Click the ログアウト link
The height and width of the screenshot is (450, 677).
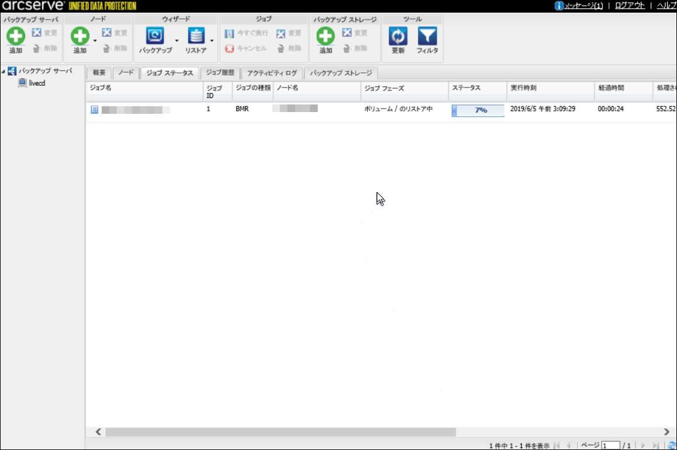pos(630,5)
